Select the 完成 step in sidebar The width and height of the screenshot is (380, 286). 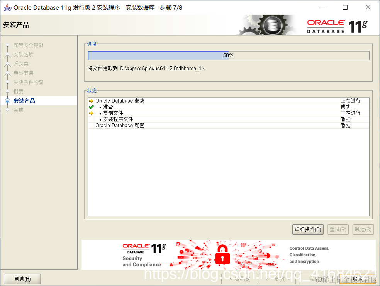click(x=19, y=110)
